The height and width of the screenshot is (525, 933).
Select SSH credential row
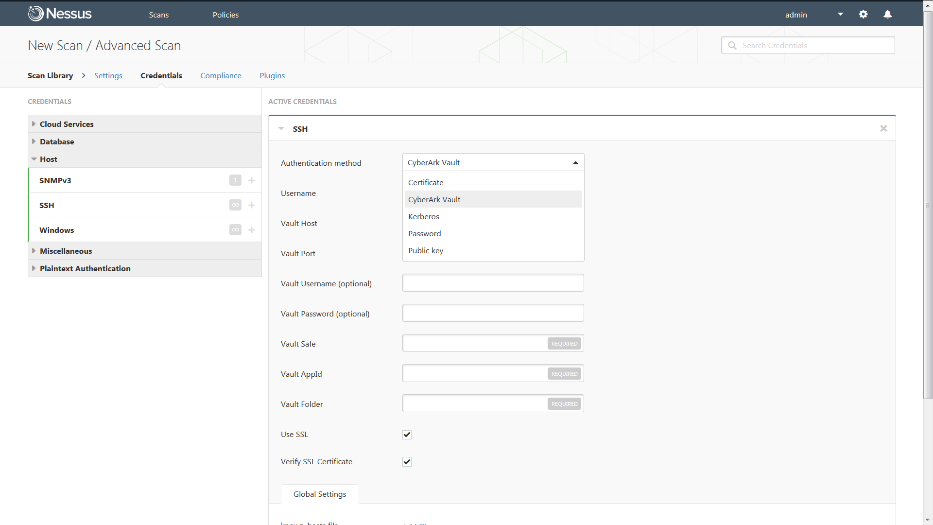(145, 205)
